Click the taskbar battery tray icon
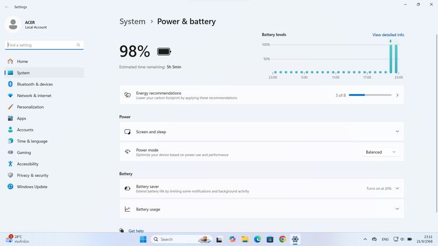The image size is (438, 246). (409, 240)
